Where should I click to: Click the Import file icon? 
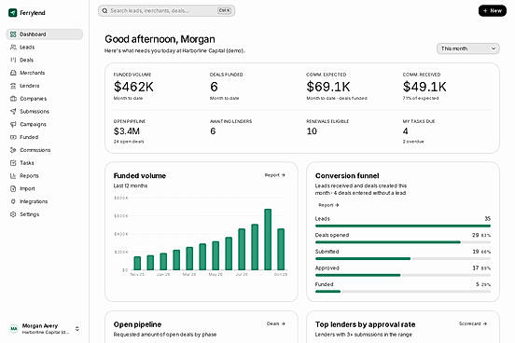[13, 188]
